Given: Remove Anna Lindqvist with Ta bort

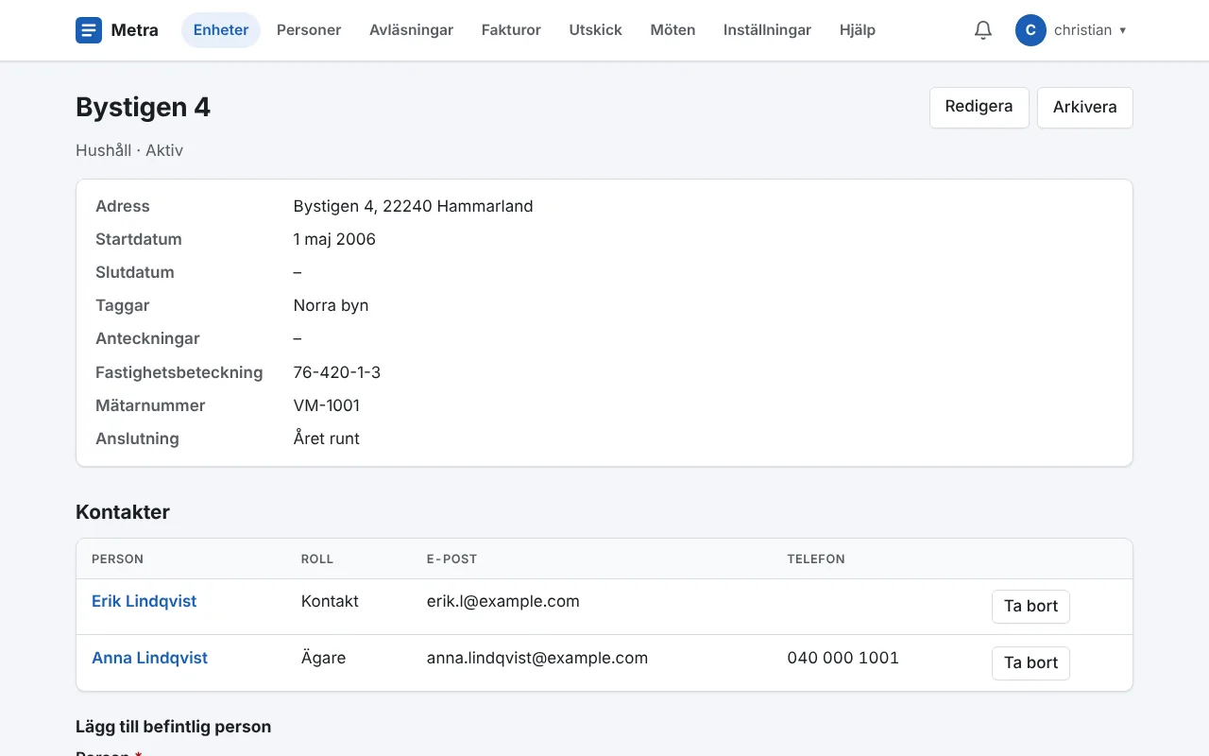Looking at the screenshot, I should coord(1030,663).
